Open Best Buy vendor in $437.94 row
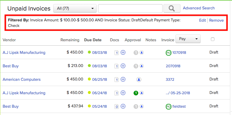 11,106
